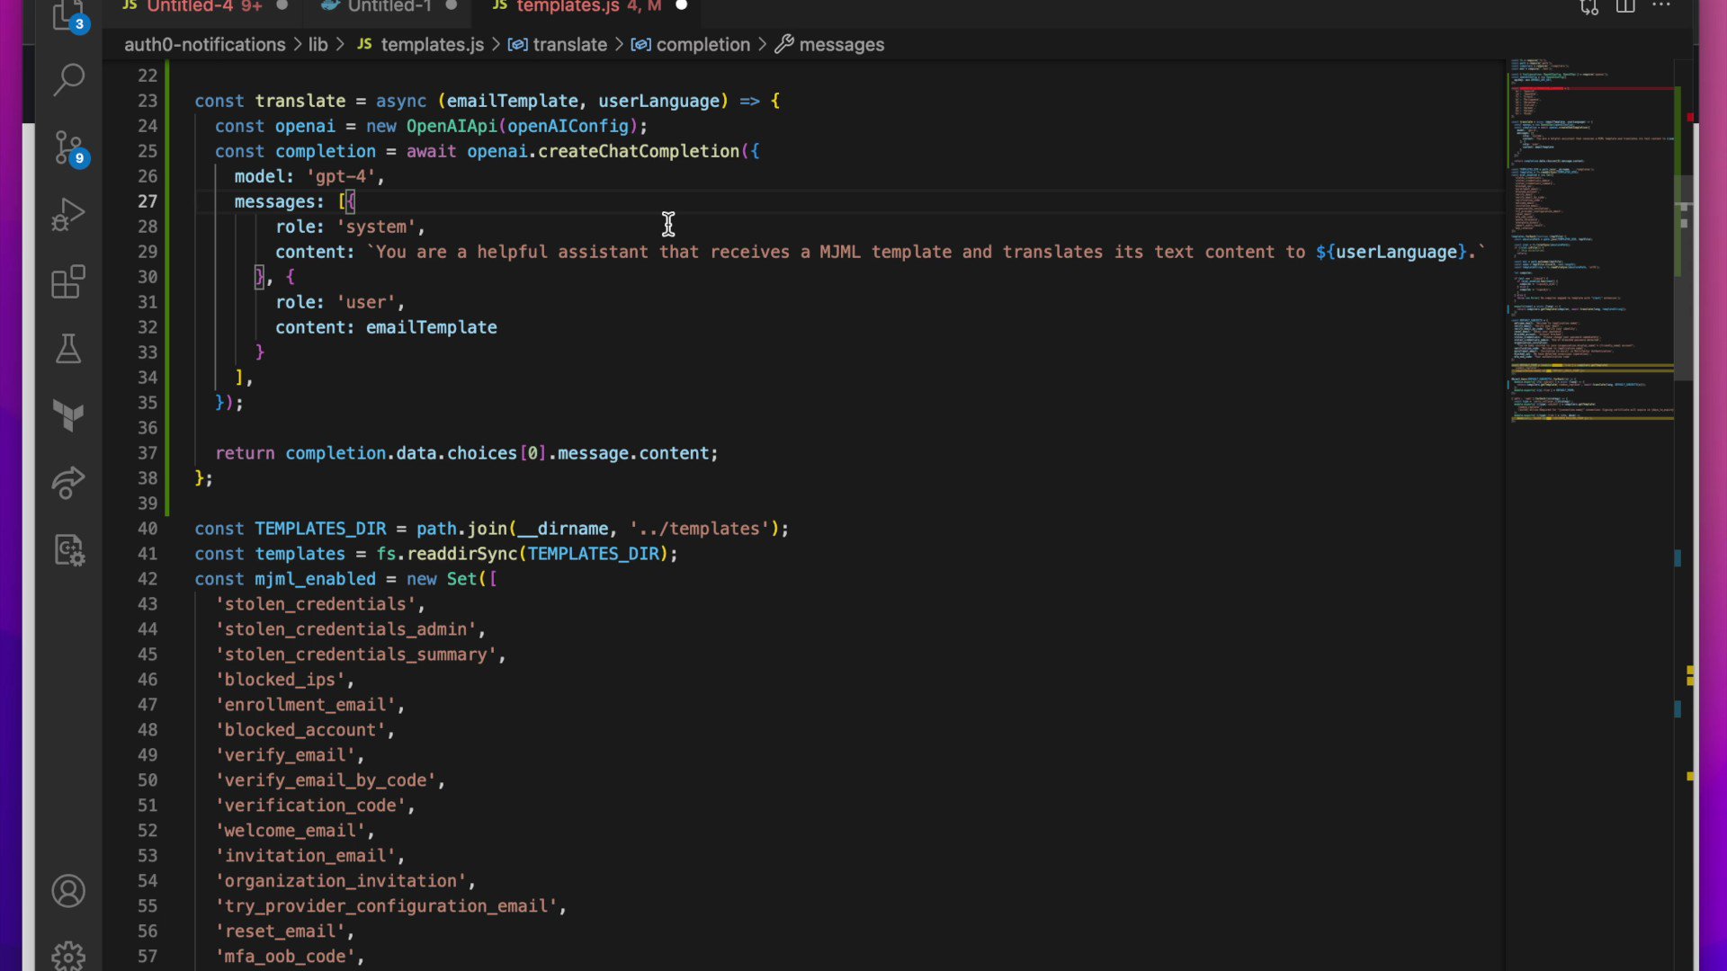Click the lib folder breadcrumb
This screenshot has width=1727, height=971.
point(318,45)
